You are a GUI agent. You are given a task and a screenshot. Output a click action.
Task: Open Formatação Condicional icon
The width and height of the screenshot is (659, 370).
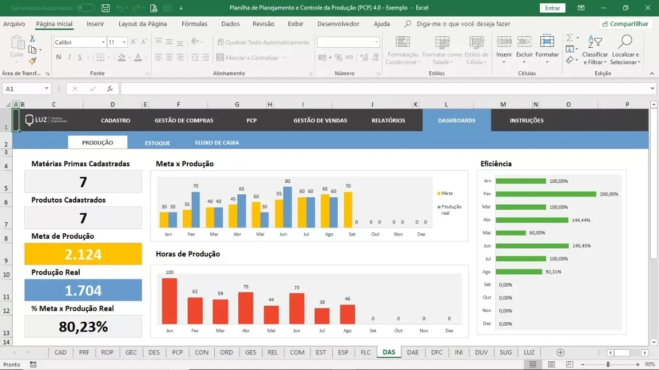pos(403,42)
